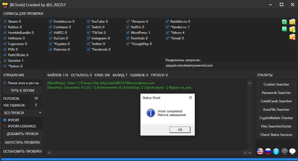Toggle the WordPress checkbox
Screen dimensions: 298x161
coord(128,32)
